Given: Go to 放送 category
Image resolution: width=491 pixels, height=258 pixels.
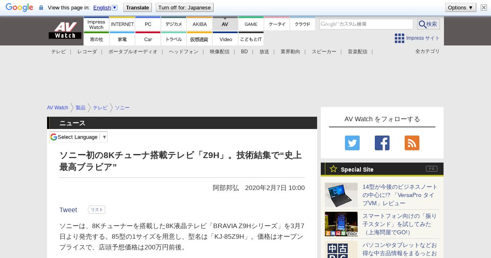Looking at the screenshot, I should pos(264,52).
